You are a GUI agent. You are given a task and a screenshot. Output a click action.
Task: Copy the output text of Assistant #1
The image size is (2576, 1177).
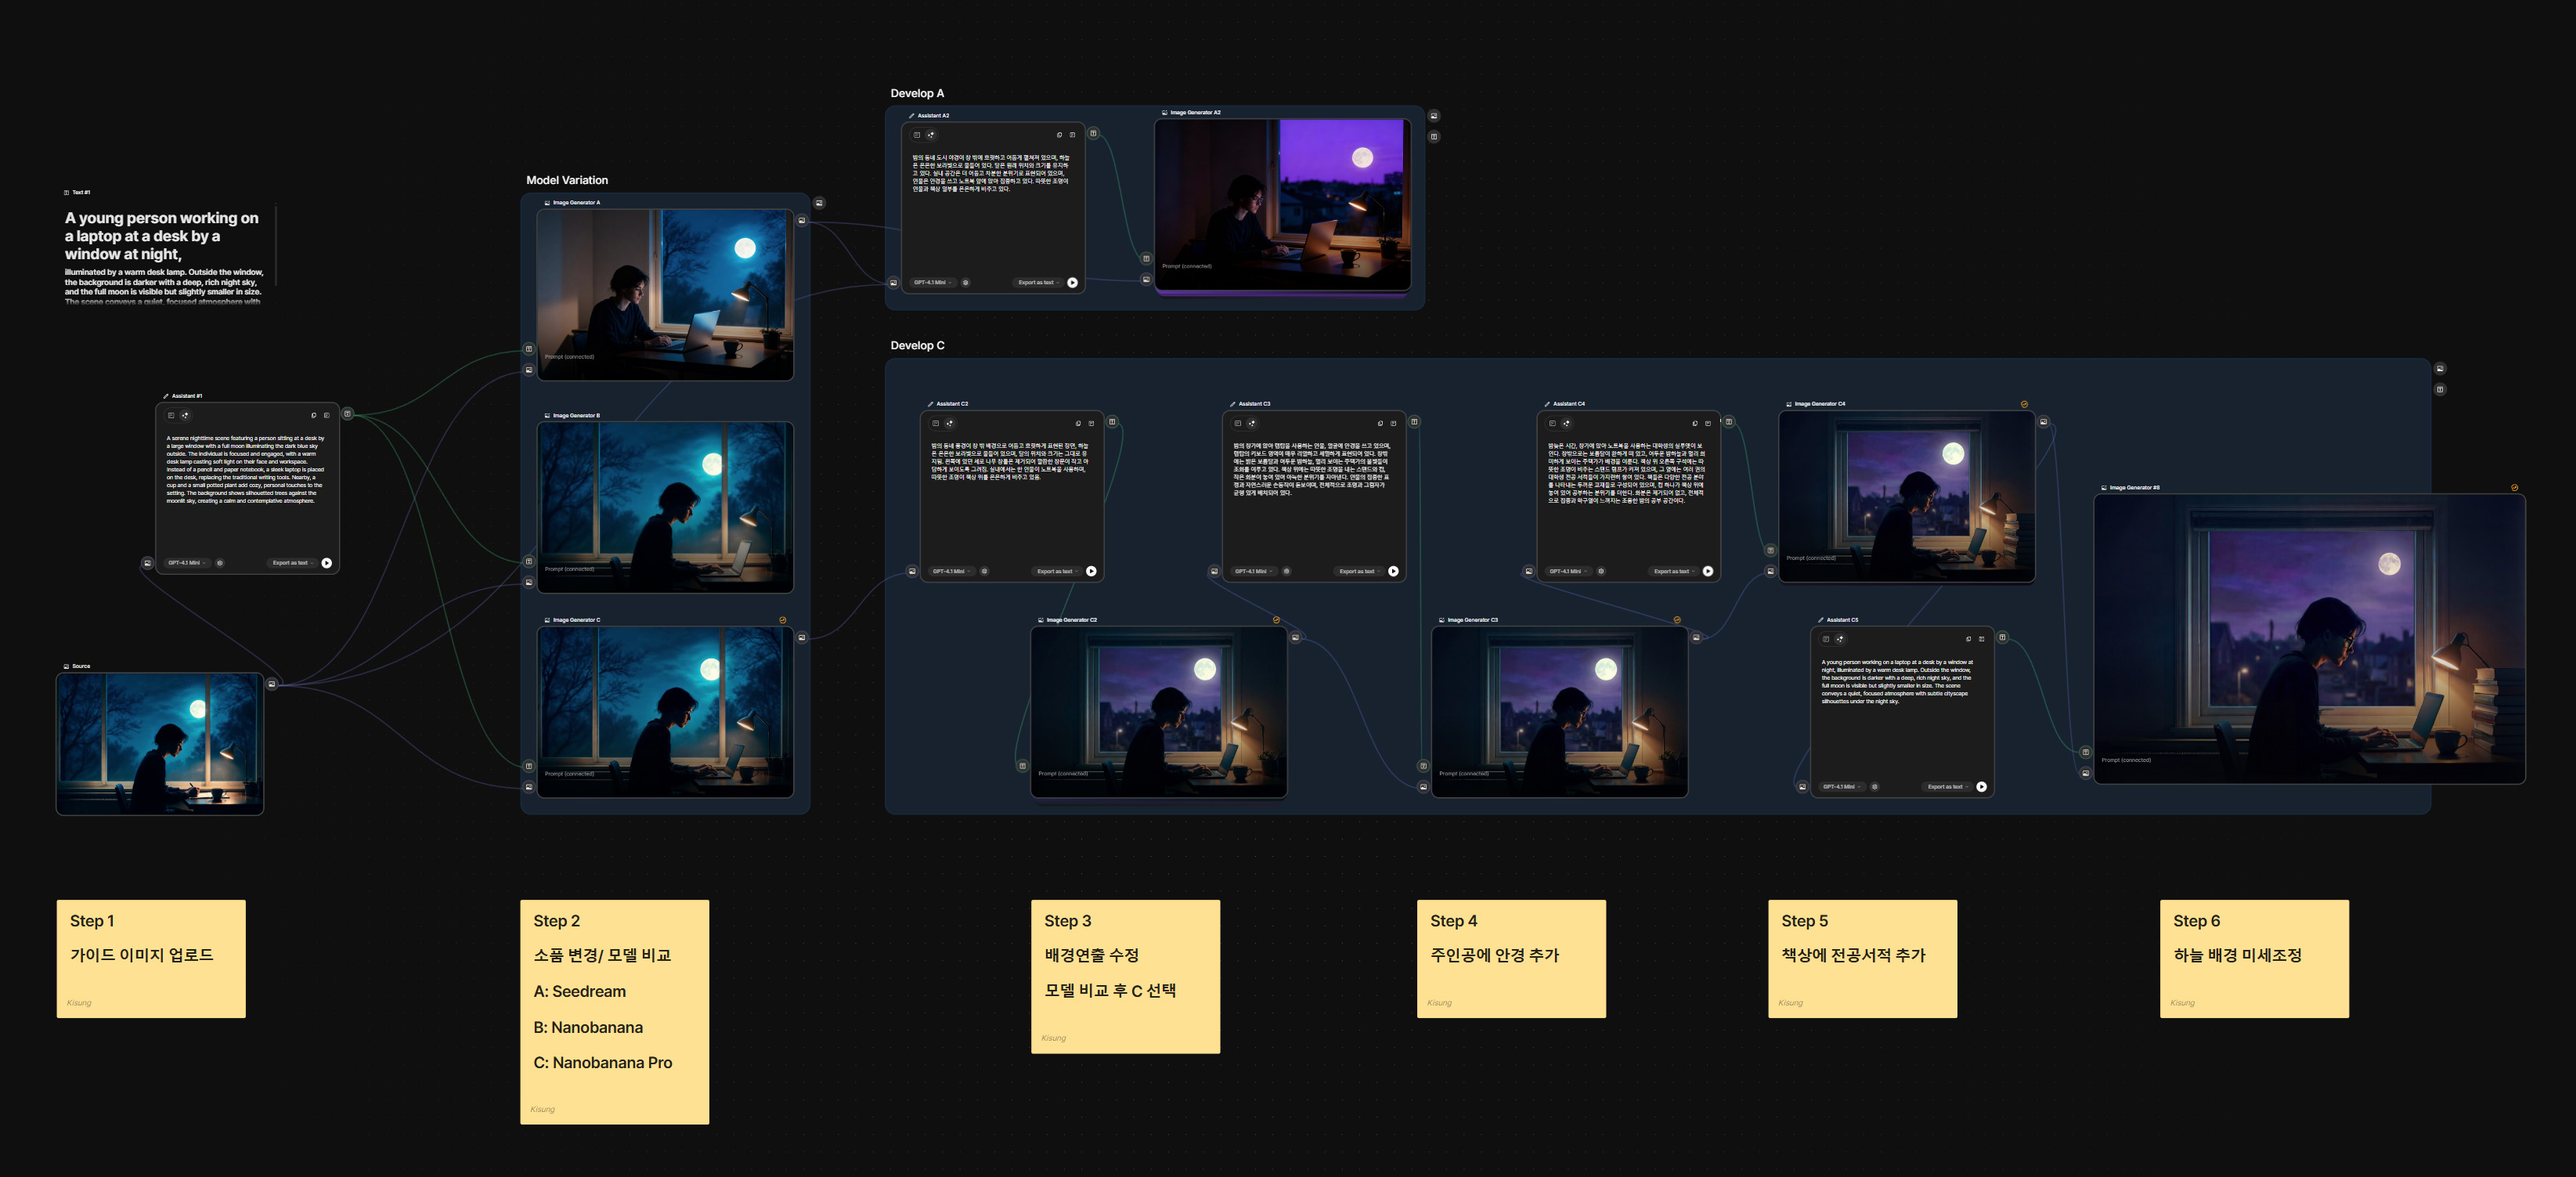313,415
